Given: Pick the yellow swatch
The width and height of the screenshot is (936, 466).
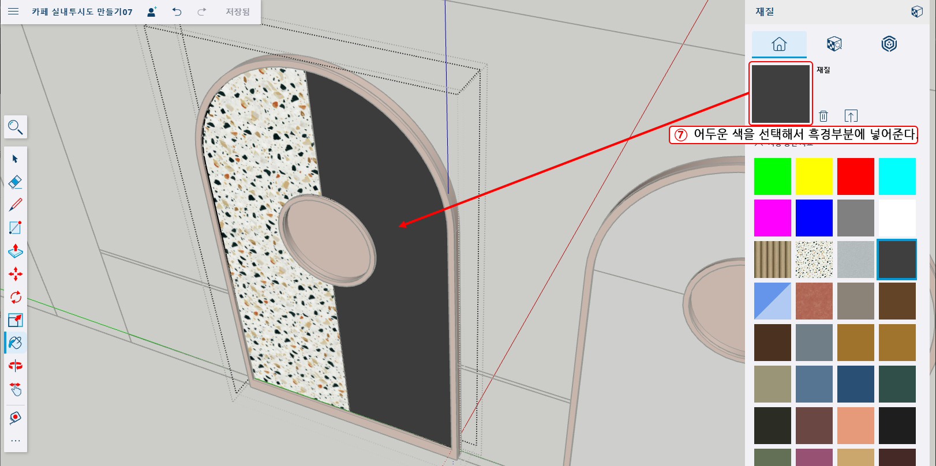Looking at the screenshot, I should click(814, 176).
